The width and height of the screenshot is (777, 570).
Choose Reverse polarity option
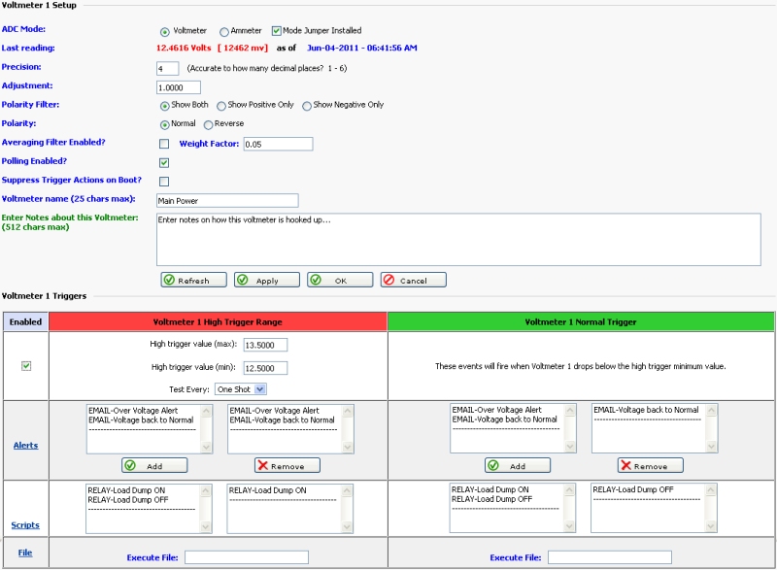click(x=208, y=124)
